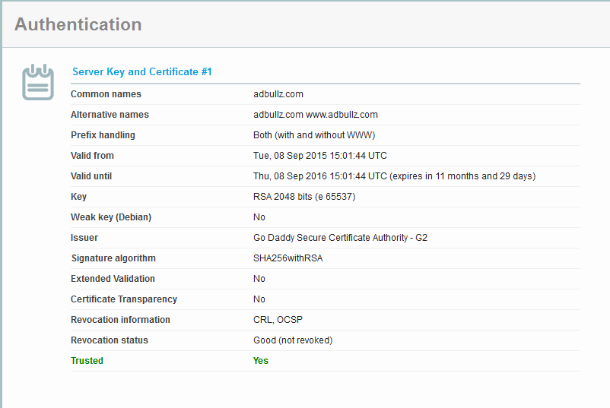The image size is (610, 408).
Task: Click the green Trusted label
Action: 87,361
